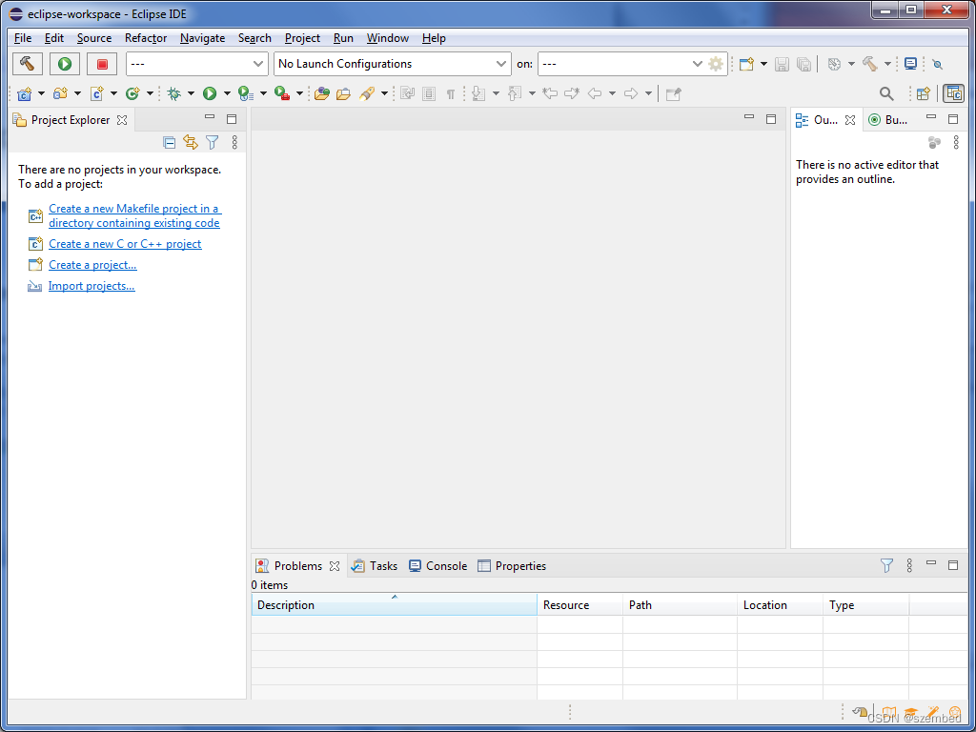Click the Open Perspective icon
976x732 pixels.
pyautogui.click(x=924, y=94)
